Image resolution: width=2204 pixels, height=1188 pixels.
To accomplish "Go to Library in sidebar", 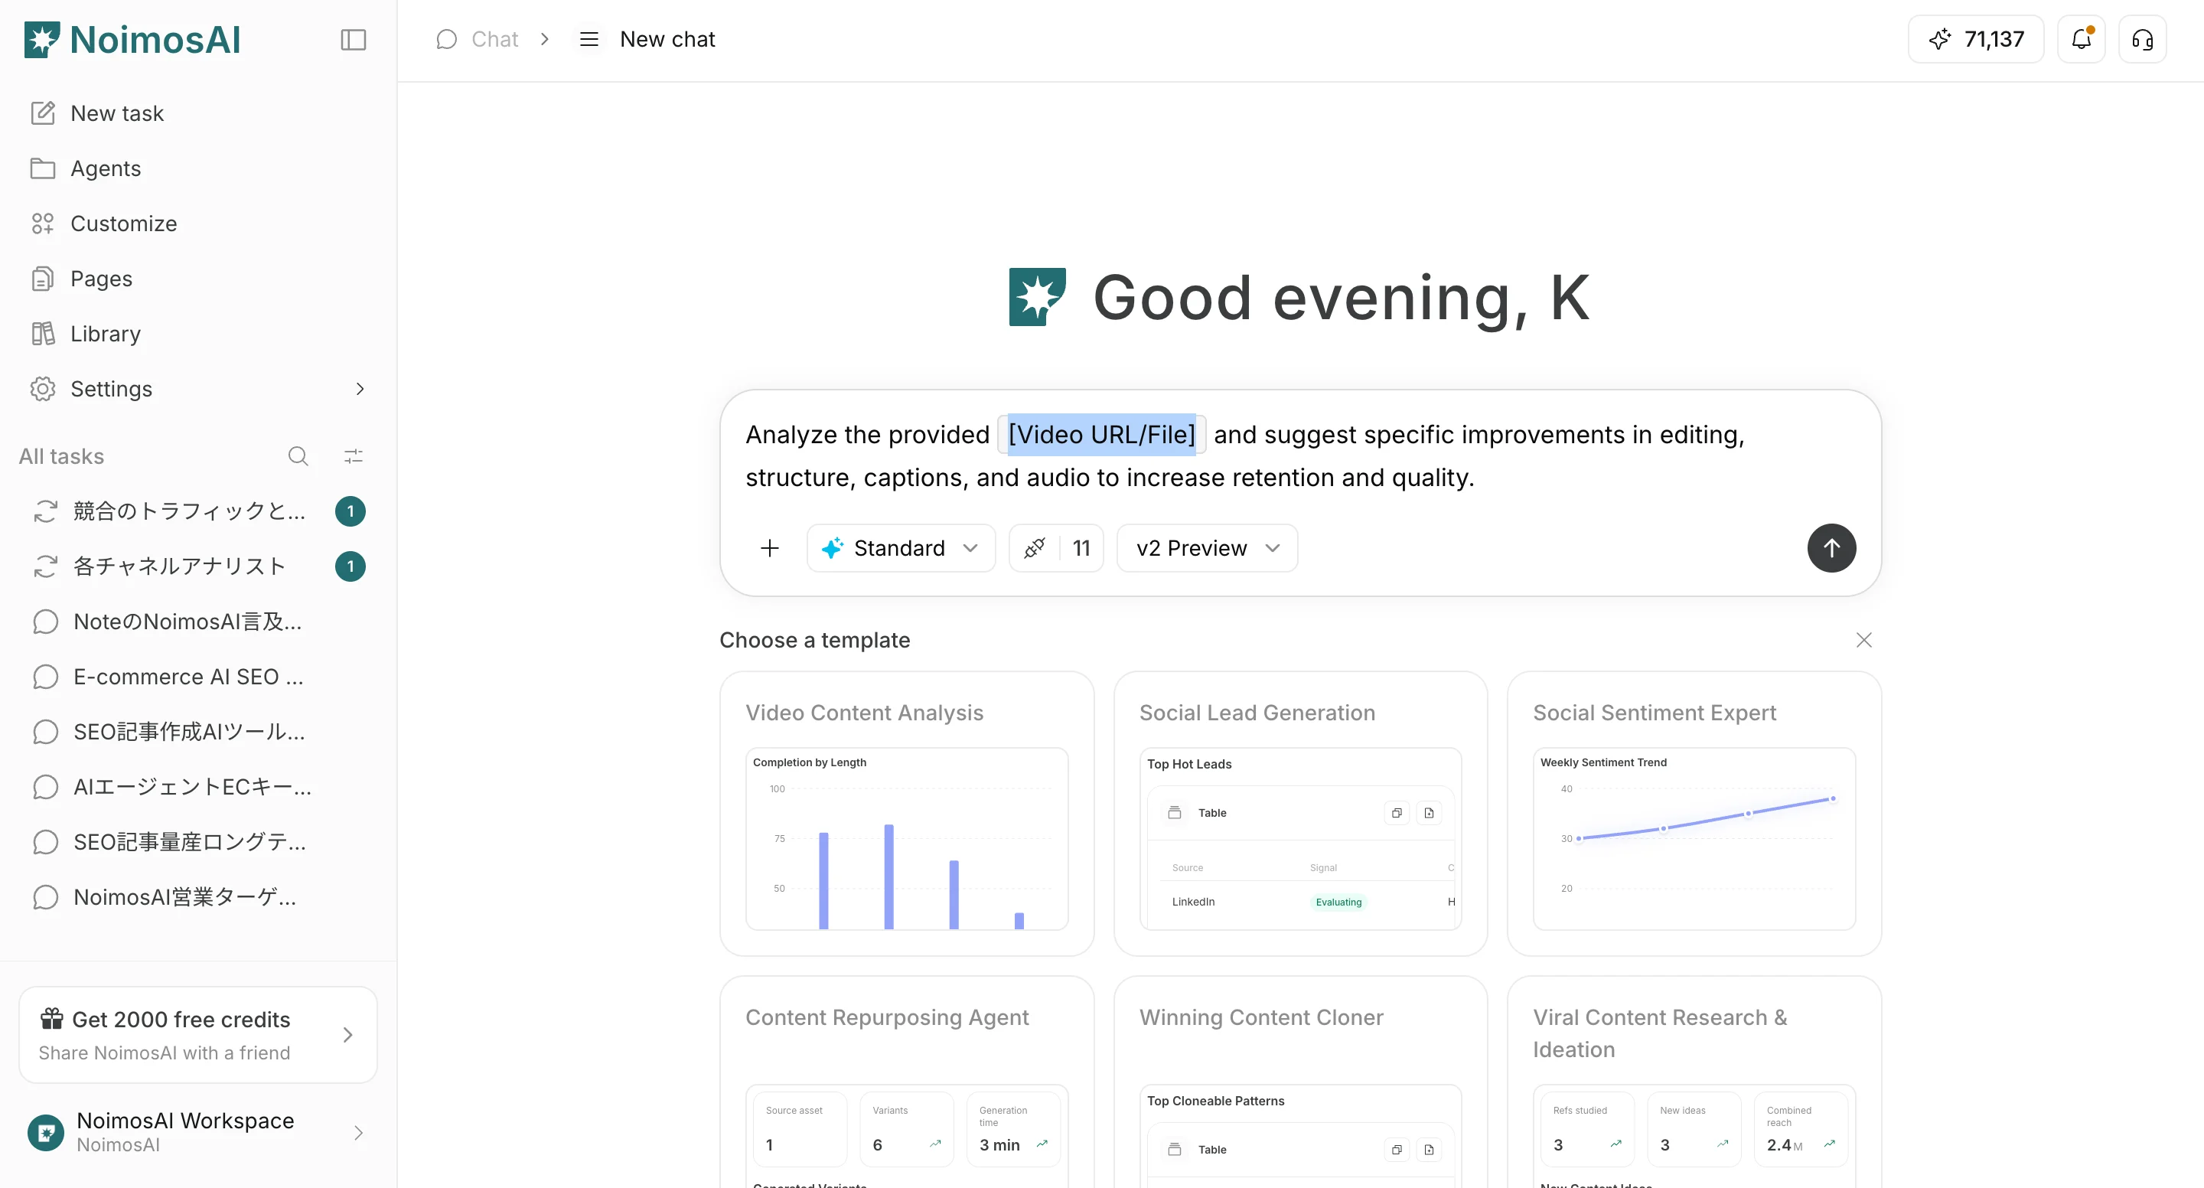I will tap(198, 333).
